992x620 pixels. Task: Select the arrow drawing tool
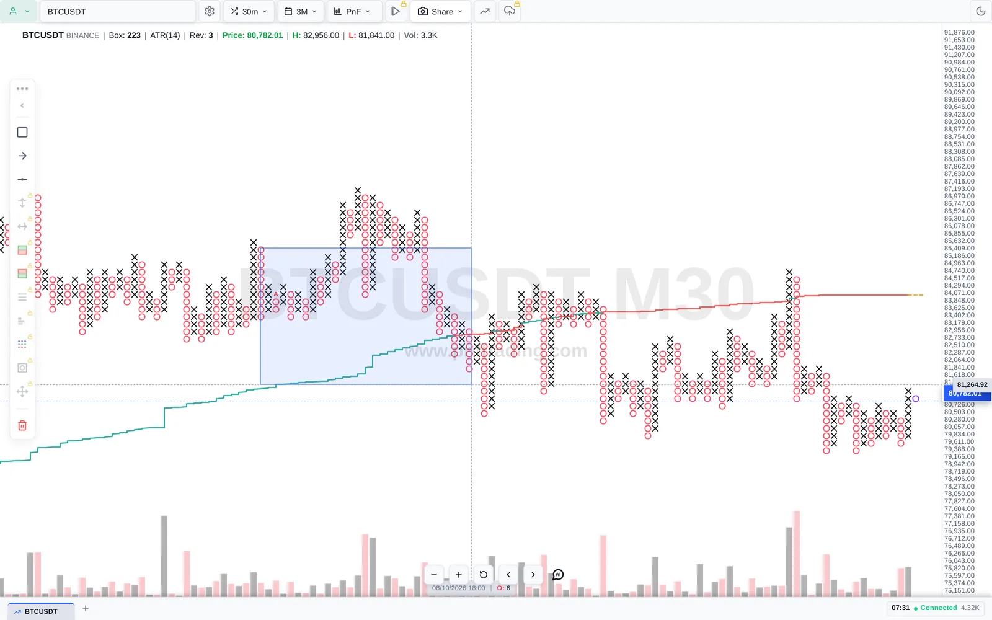pos(22,156)
